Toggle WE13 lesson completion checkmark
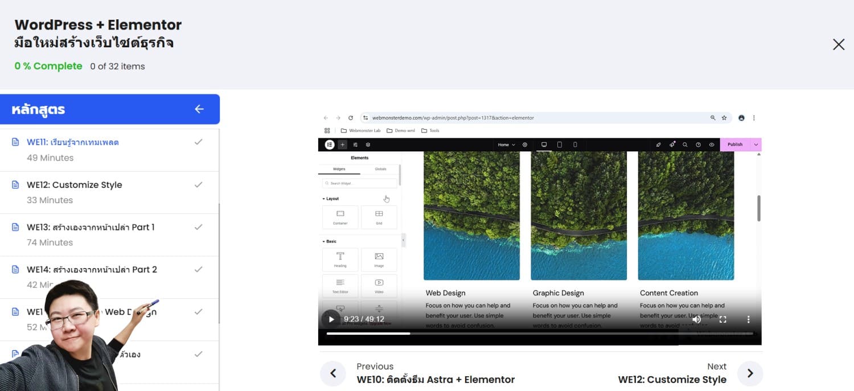Viewport: 854px width, 391px height. point(198,227)
